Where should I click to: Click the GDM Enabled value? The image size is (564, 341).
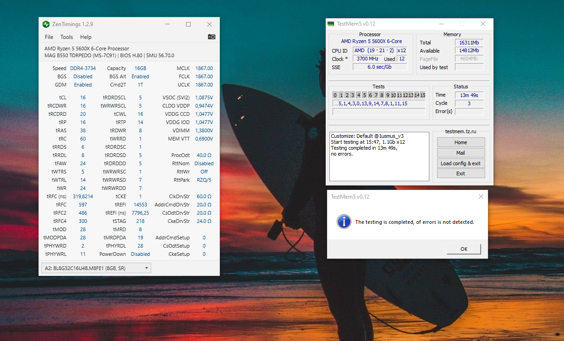coord(83,85)
